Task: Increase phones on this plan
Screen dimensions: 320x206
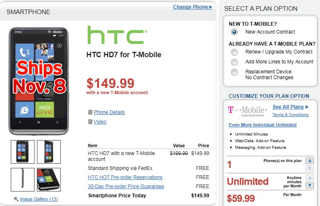Action: pos(310,161)
